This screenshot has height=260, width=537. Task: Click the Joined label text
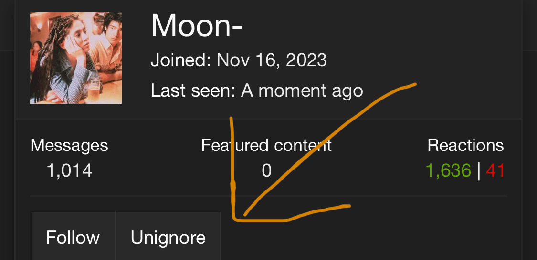click(181, 60)
